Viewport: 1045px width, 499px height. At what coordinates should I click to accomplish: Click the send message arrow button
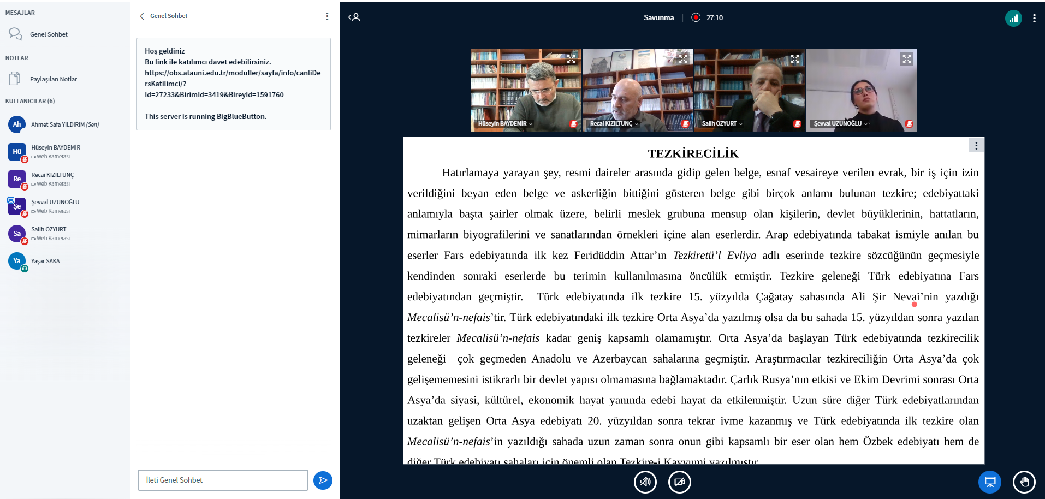pyautogui.click(x=323, y=480)
